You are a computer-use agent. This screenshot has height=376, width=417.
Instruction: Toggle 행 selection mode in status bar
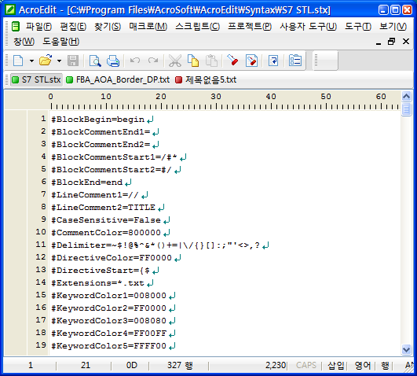click(385, 365)
